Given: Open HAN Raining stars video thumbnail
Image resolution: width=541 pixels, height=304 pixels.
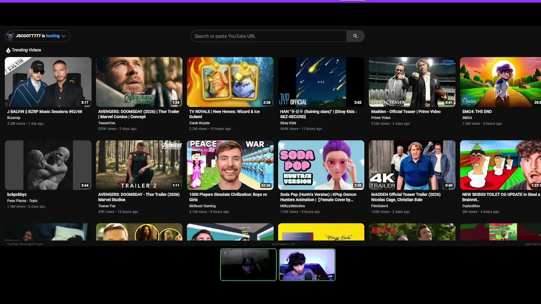Looking at the screenshot, I should pos(321,82).
